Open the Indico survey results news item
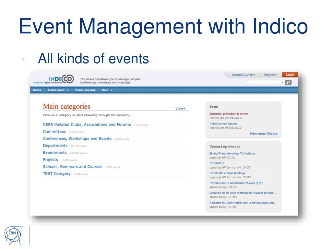Screen dimensions: 332x249 coord(223,124)
